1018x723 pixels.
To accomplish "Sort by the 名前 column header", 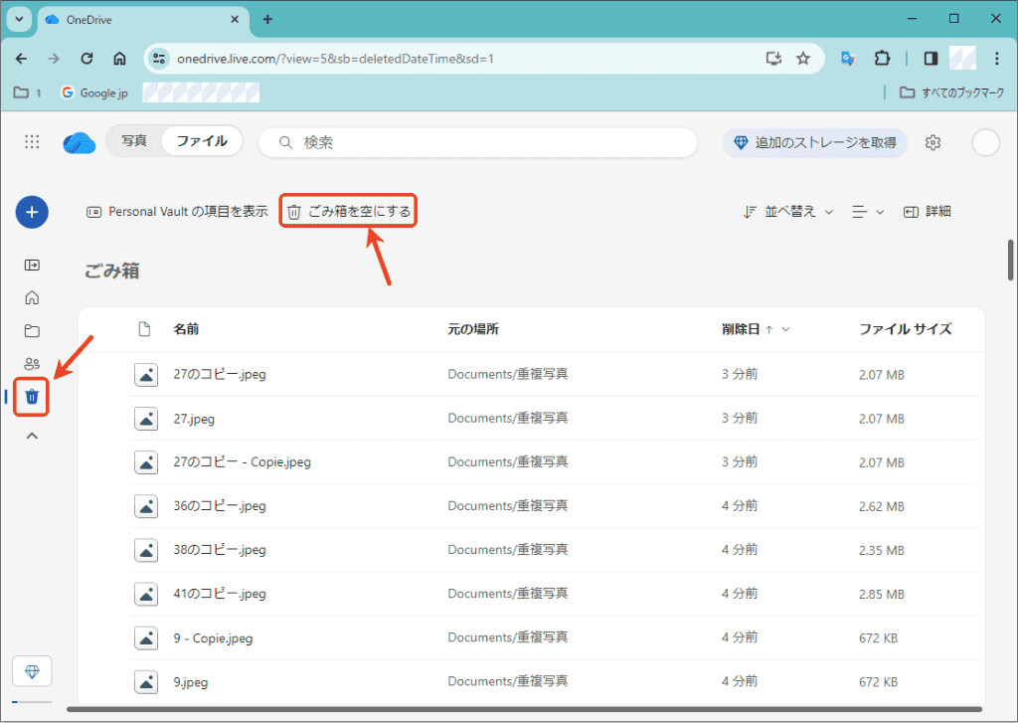I will pos(186,329).
